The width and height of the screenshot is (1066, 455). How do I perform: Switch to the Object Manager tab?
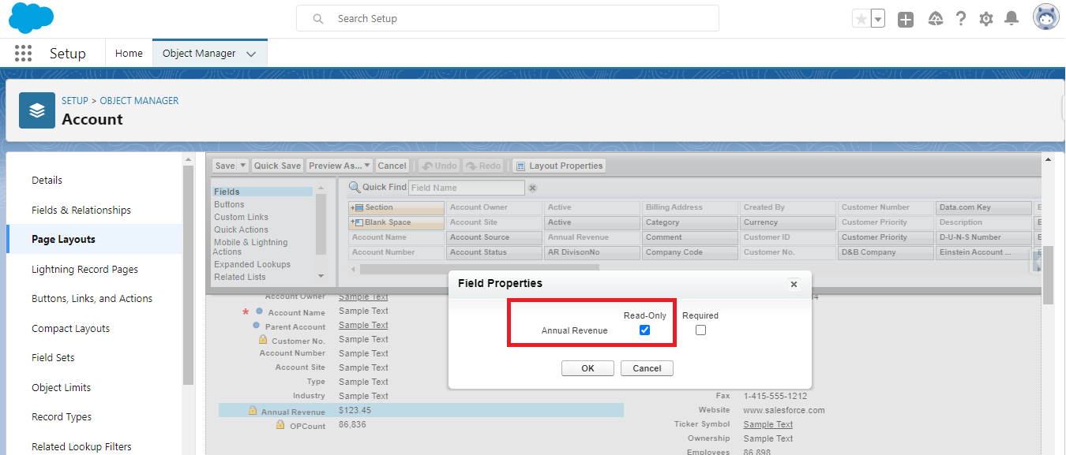[x=209, y=54]
